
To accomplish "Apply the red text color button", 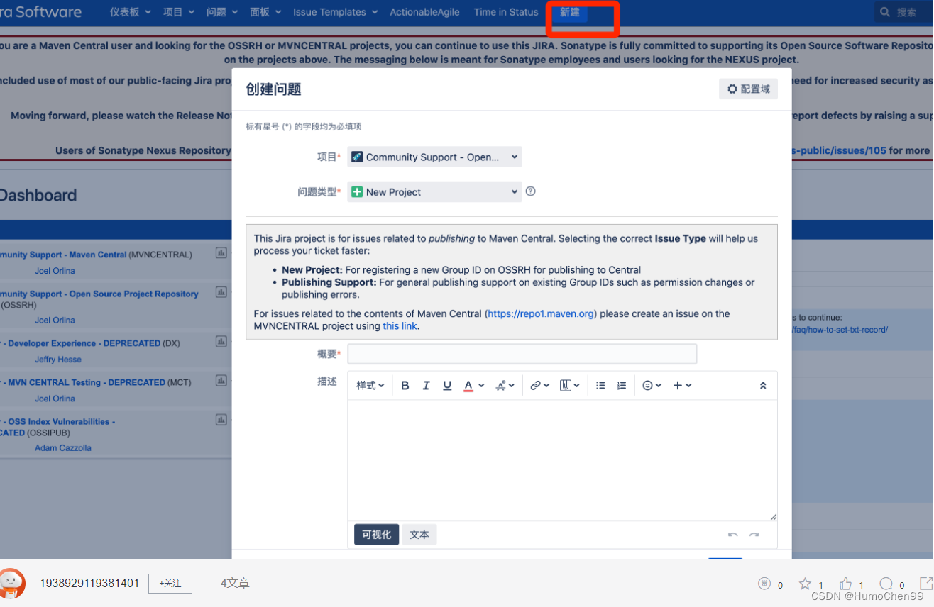I will (468, 386).
